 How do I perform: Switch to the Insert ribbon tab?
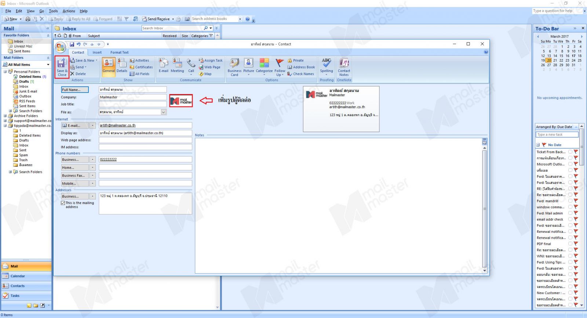[97, 53]
